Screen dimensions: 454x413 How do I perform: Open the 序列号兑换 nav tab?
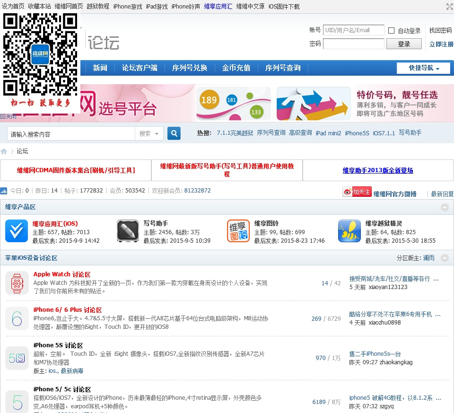(x=190, y=68)
